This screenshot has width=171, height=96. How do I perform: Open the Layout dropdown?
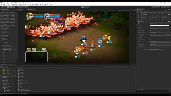pos(165,7)
